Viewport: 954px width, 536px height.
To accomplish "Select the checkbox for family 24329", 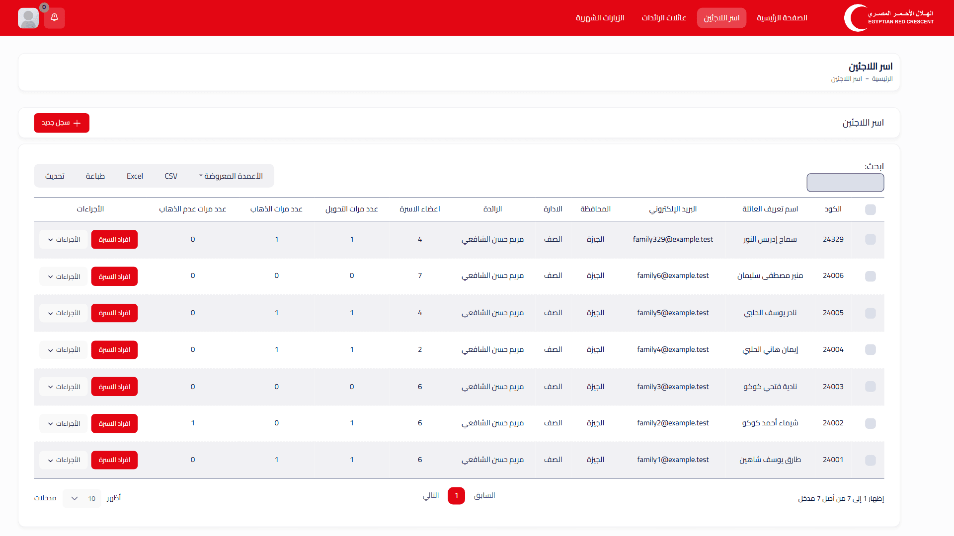I will (871, 240).
